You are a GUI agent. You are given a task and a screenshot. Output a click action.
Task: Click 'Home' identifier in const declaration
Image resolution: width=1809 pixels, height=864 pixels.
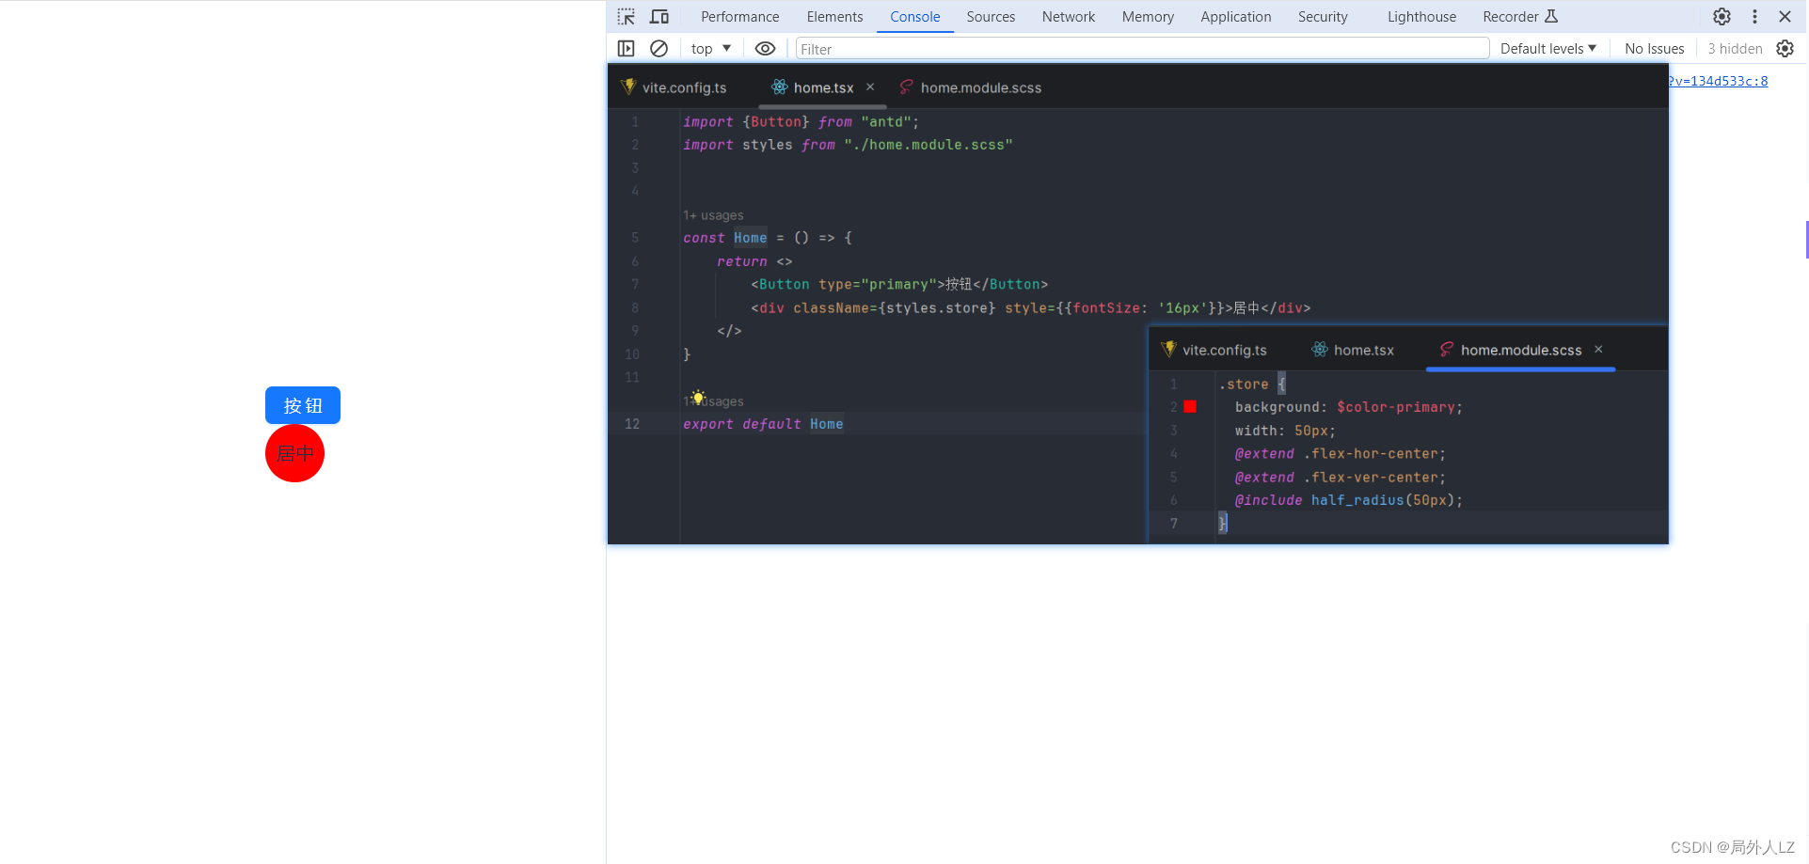tap(751, 238)
